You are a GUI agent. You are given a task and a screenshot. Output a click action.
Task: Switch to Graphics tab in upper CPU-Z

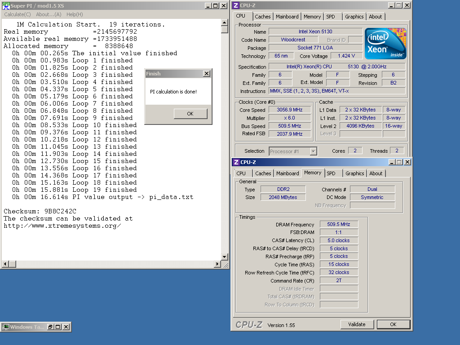pyautogui.click(x=354, y=17)
